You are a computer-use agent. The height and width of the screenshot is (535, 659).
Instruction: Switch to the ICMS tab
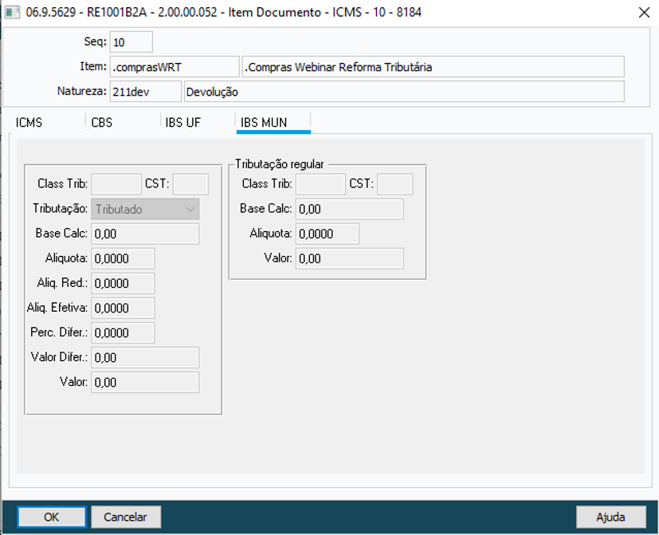29,123
